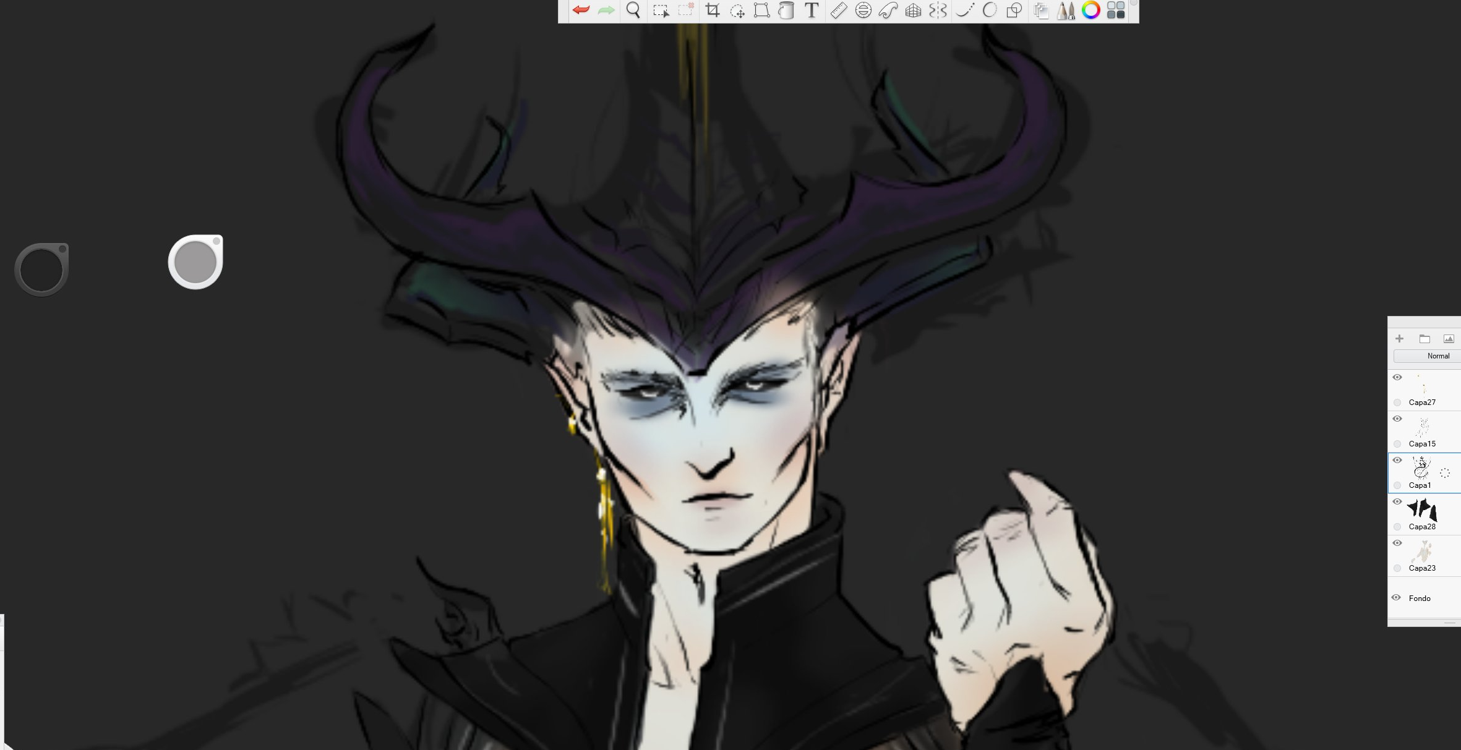The height and width of the screenshot is (750, 1461).
Task: Enable Predictive Stroke tool
Action: [990, 10]
